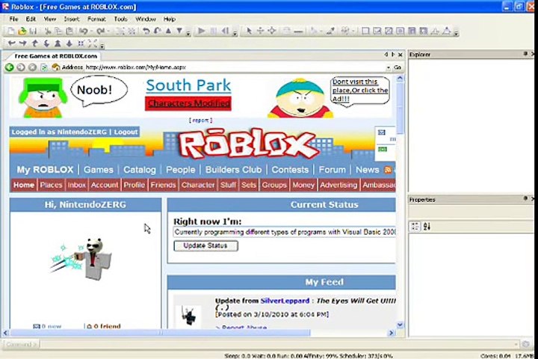Viewport: 538px width, 359px height.
Task: Click into the status text field
Action: (285, 233)
